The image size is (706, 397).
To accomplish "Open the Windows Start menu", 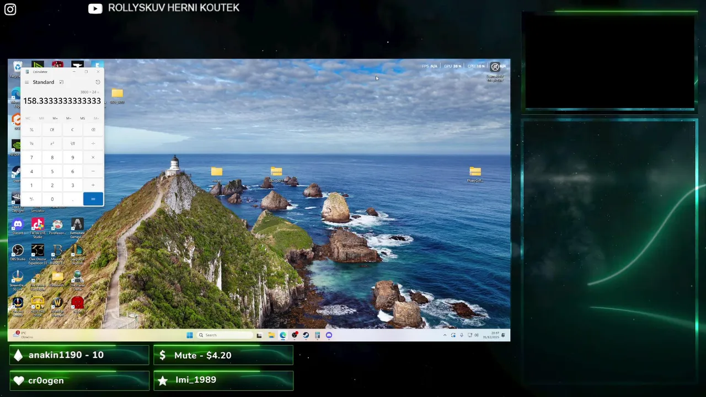I will click(190, 335).
